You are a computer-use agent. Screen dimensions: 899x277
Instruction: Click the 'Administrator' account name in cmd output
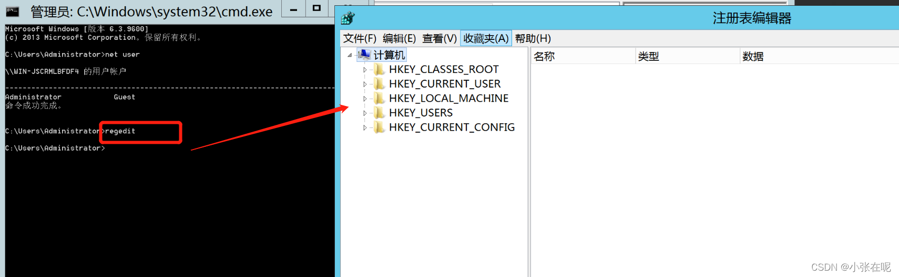point(33,97)
